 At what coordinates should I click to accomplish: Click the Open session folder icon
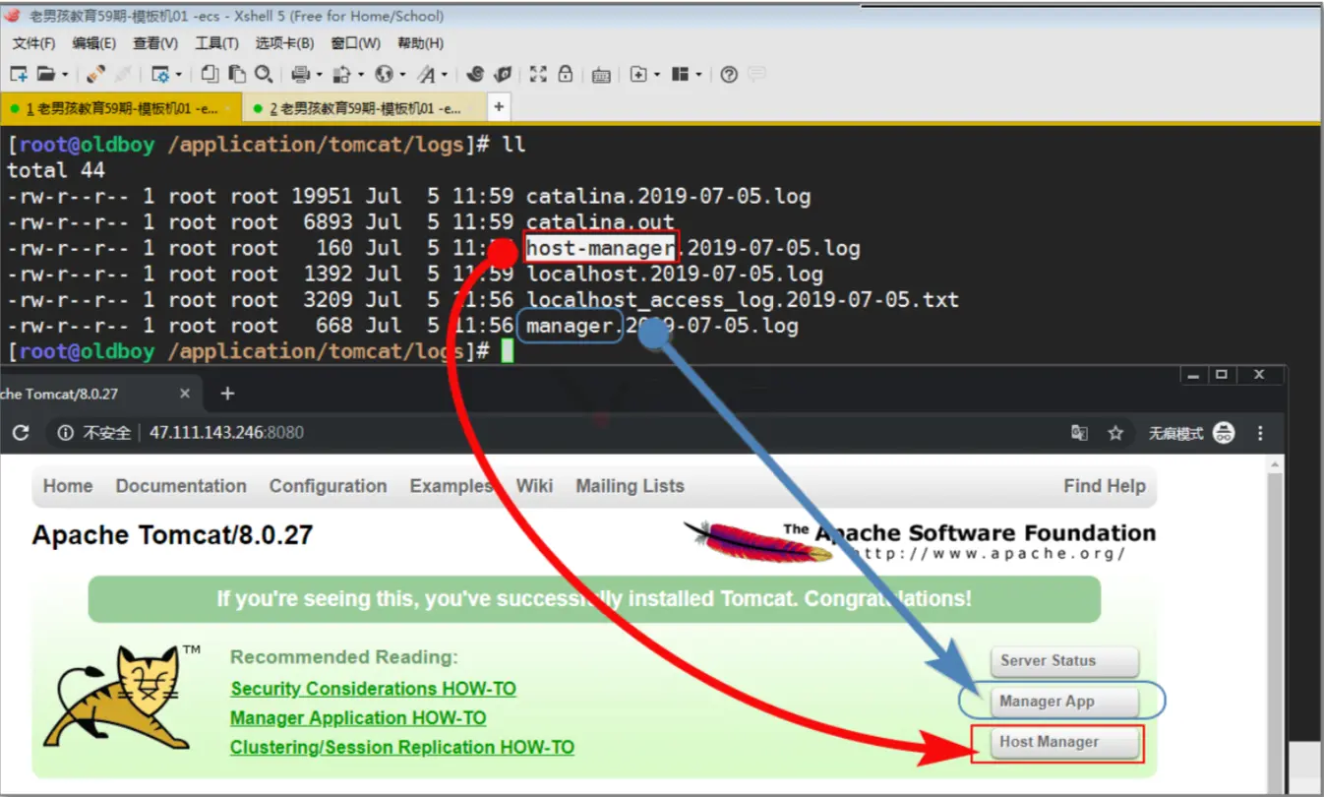pos(45,74)
